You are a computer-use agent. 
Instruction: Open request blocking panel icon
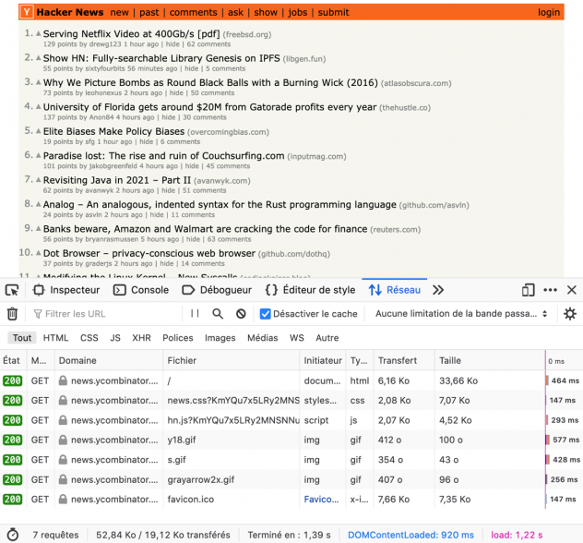[241, 314]
